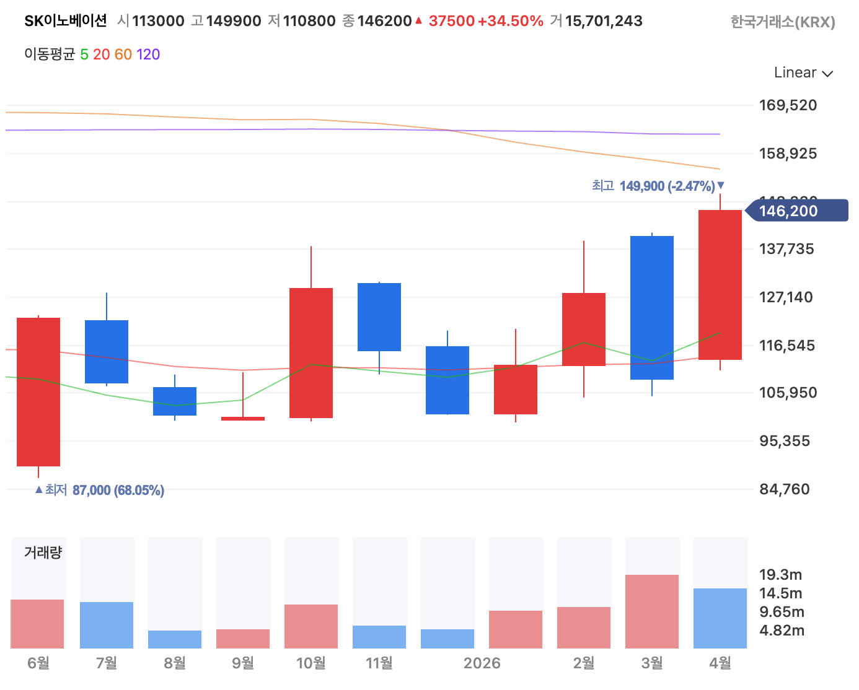Click the 2월 red volume bar

tap(584, 627)
